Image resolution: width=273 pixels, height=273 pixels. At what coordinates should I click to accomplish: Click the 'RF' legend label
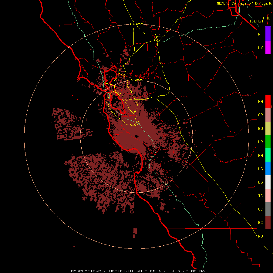pyautogui.click(x=260, y=34)
